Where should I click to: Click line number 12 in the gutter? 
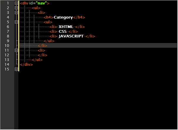point(7,55)
